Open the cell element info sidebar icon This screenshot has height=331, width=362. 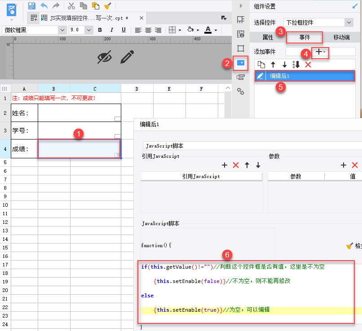coord(241,34)
